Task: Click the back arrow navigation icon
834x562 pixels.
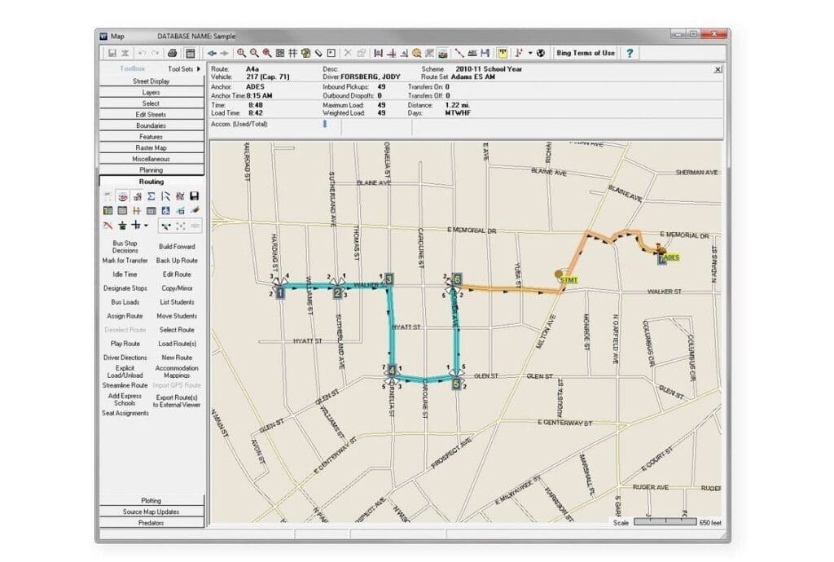Action: tap(212, 53)
